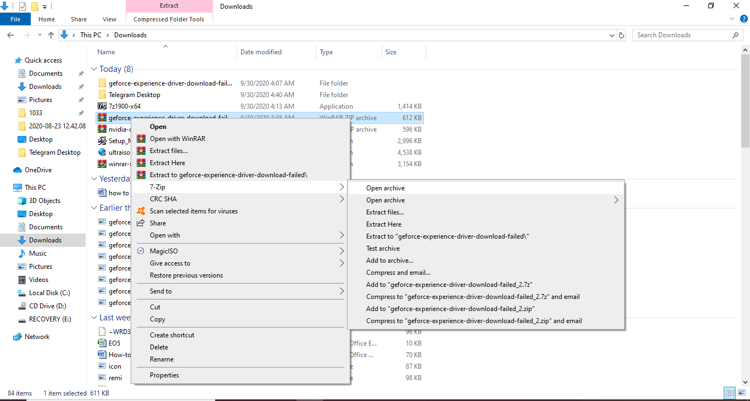Open the File tab
Screen dimensions: 750x401
15,19
